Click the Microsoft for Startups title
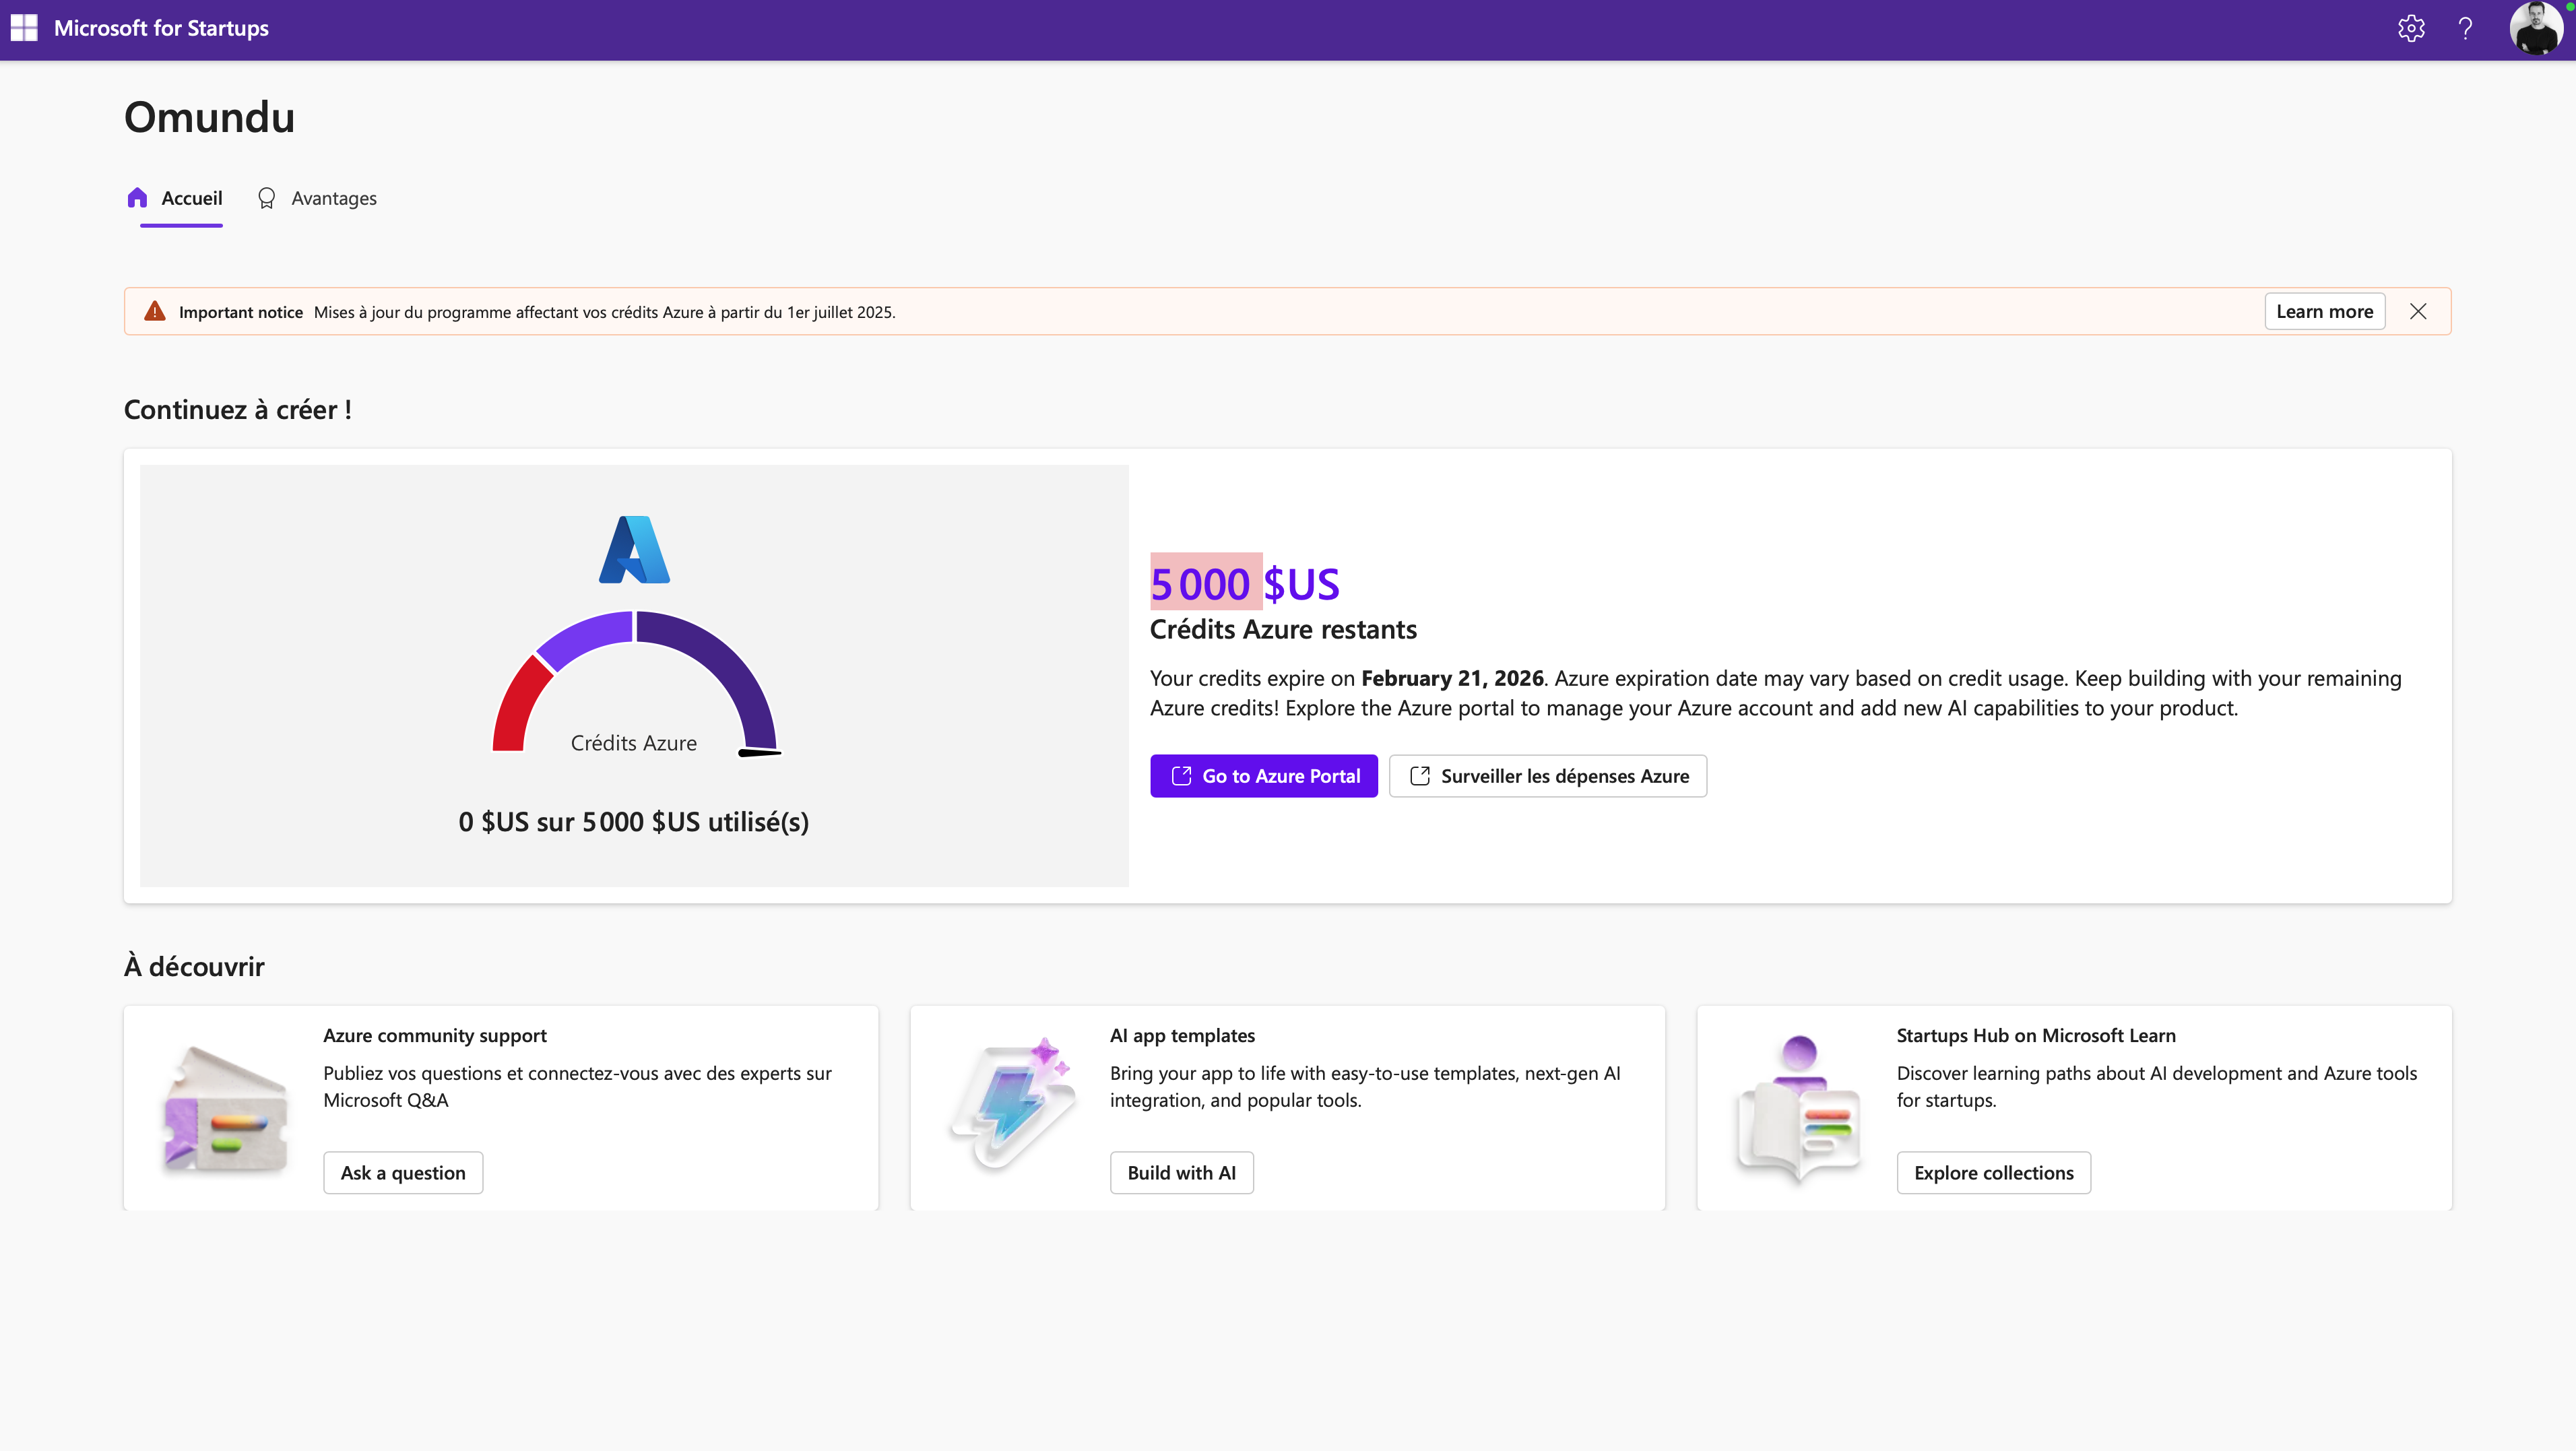This screenshot has height=1451, width=2576. pyautogui.click(x=161, y=28)
